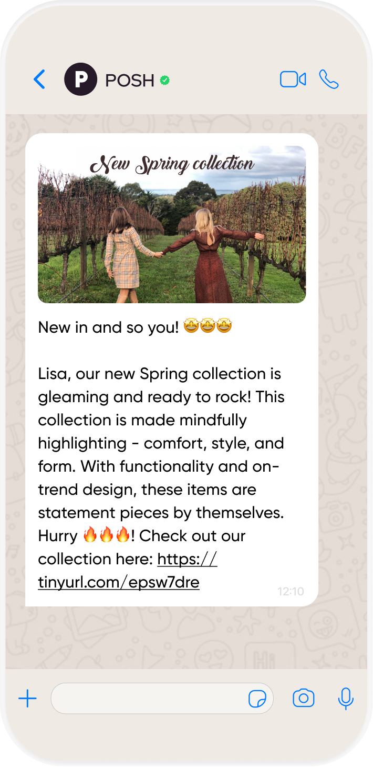Open the sticker picker in message field
Image resolution: width=373 pixels, height=767 pixels.
(257, 699)
